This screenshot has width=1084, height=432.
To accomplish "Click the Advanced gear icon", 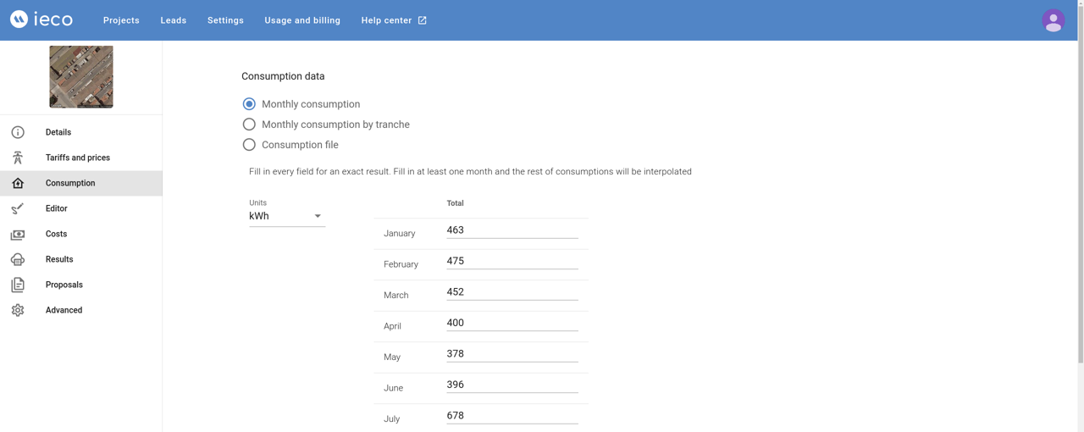I will [18, 310].
